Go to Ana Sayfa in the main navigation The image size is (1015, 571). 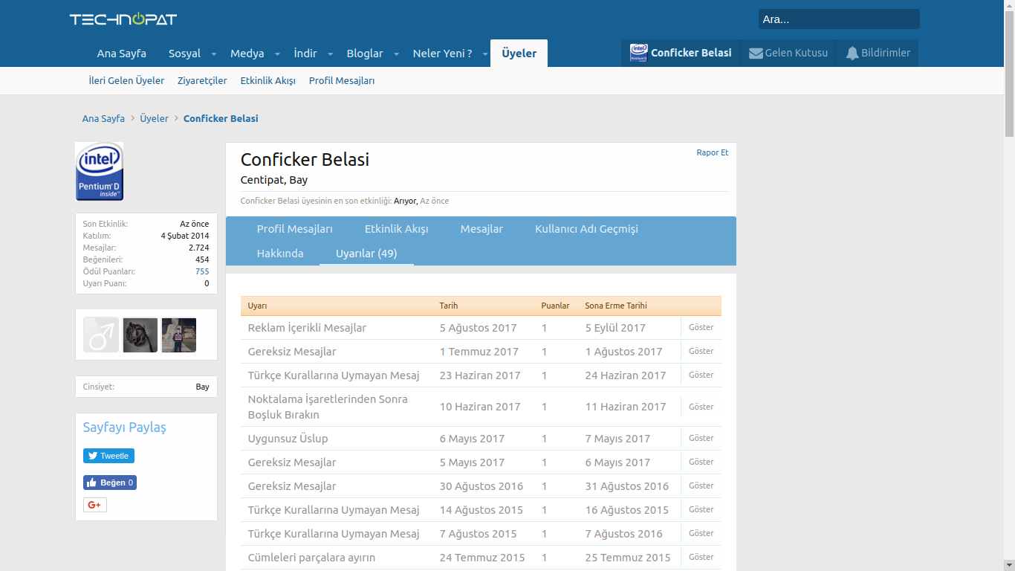click(122, 54)
